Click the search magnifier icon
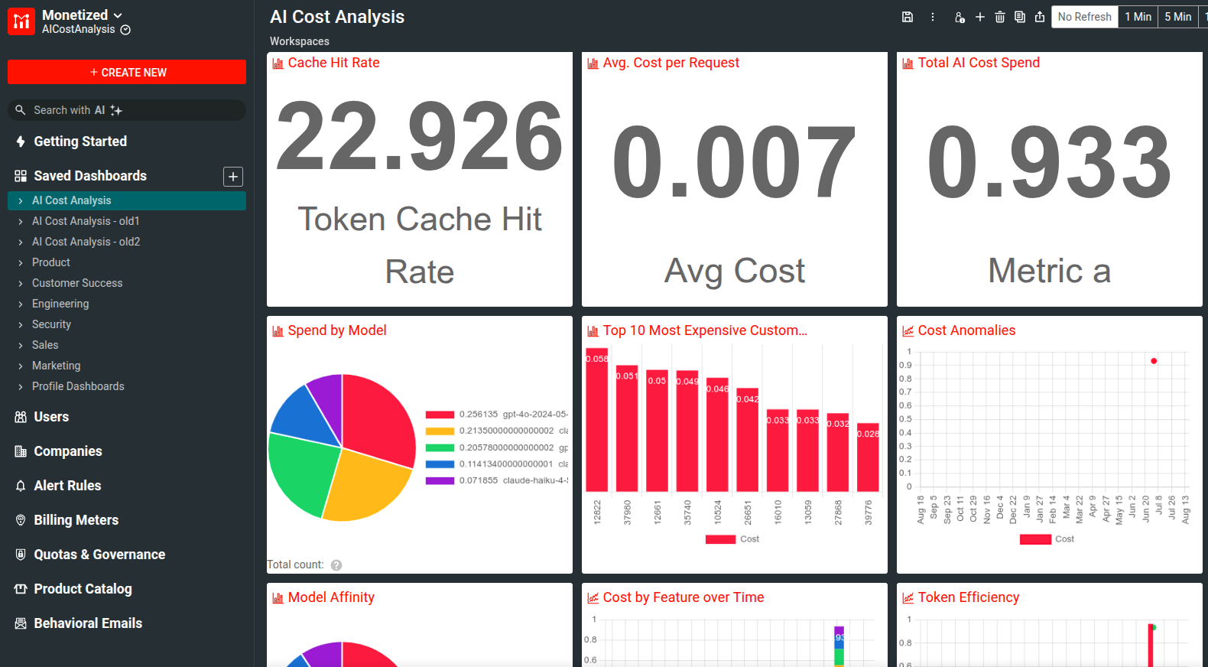 point(21,110)
